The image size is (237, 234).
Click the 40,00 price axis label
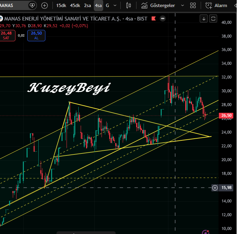226,22
